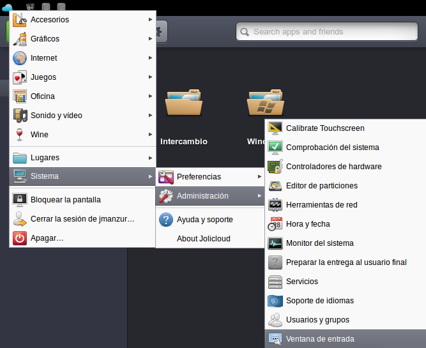Click the Controladores de hardware card icon
Screen dimensions: 426x348
tap(275, 167)
